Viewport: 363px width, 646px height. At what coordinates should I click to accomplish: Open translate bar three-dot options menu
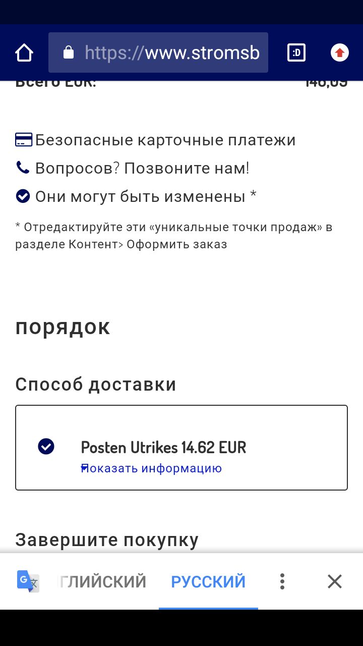tap(282, 581)
